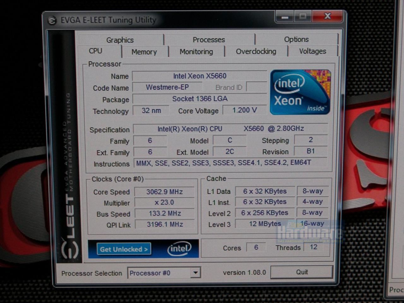Click the Package value Socket 1366 LGA
The image size is (404, 303).
pyautogui.click(x=199, y=99)
